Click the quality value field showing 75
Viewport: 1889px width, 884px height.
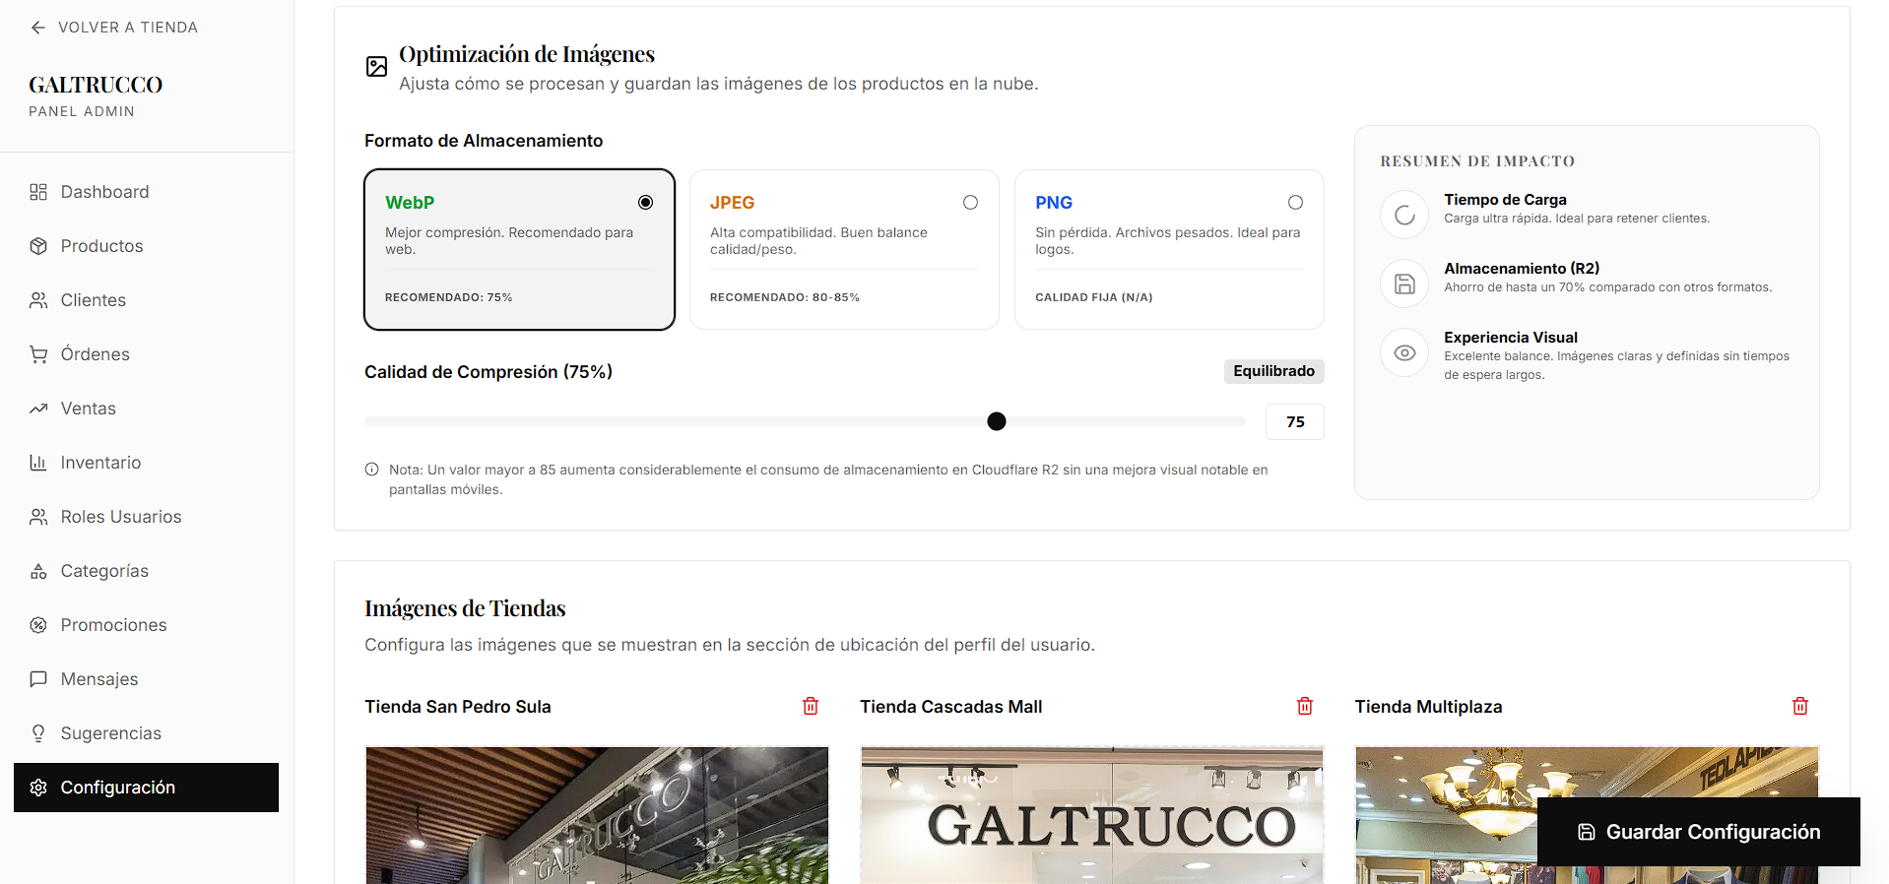(1295, 421)
